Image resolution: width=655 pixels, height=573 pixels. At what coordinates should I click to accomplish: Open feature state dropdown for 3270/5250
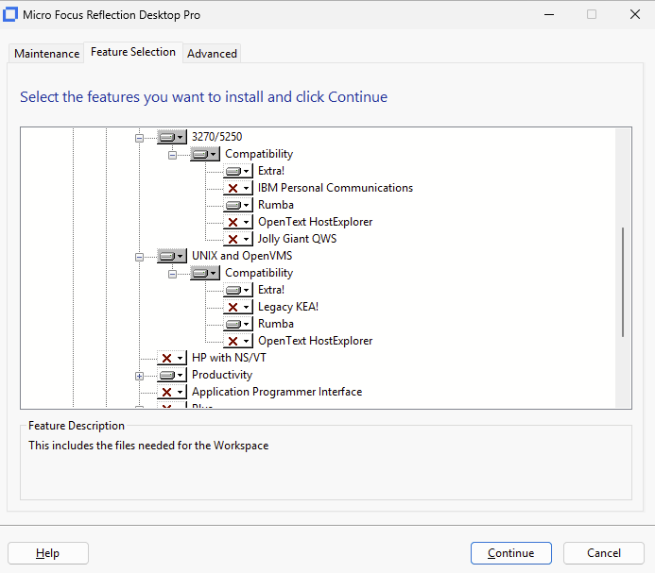coord(172,137)
